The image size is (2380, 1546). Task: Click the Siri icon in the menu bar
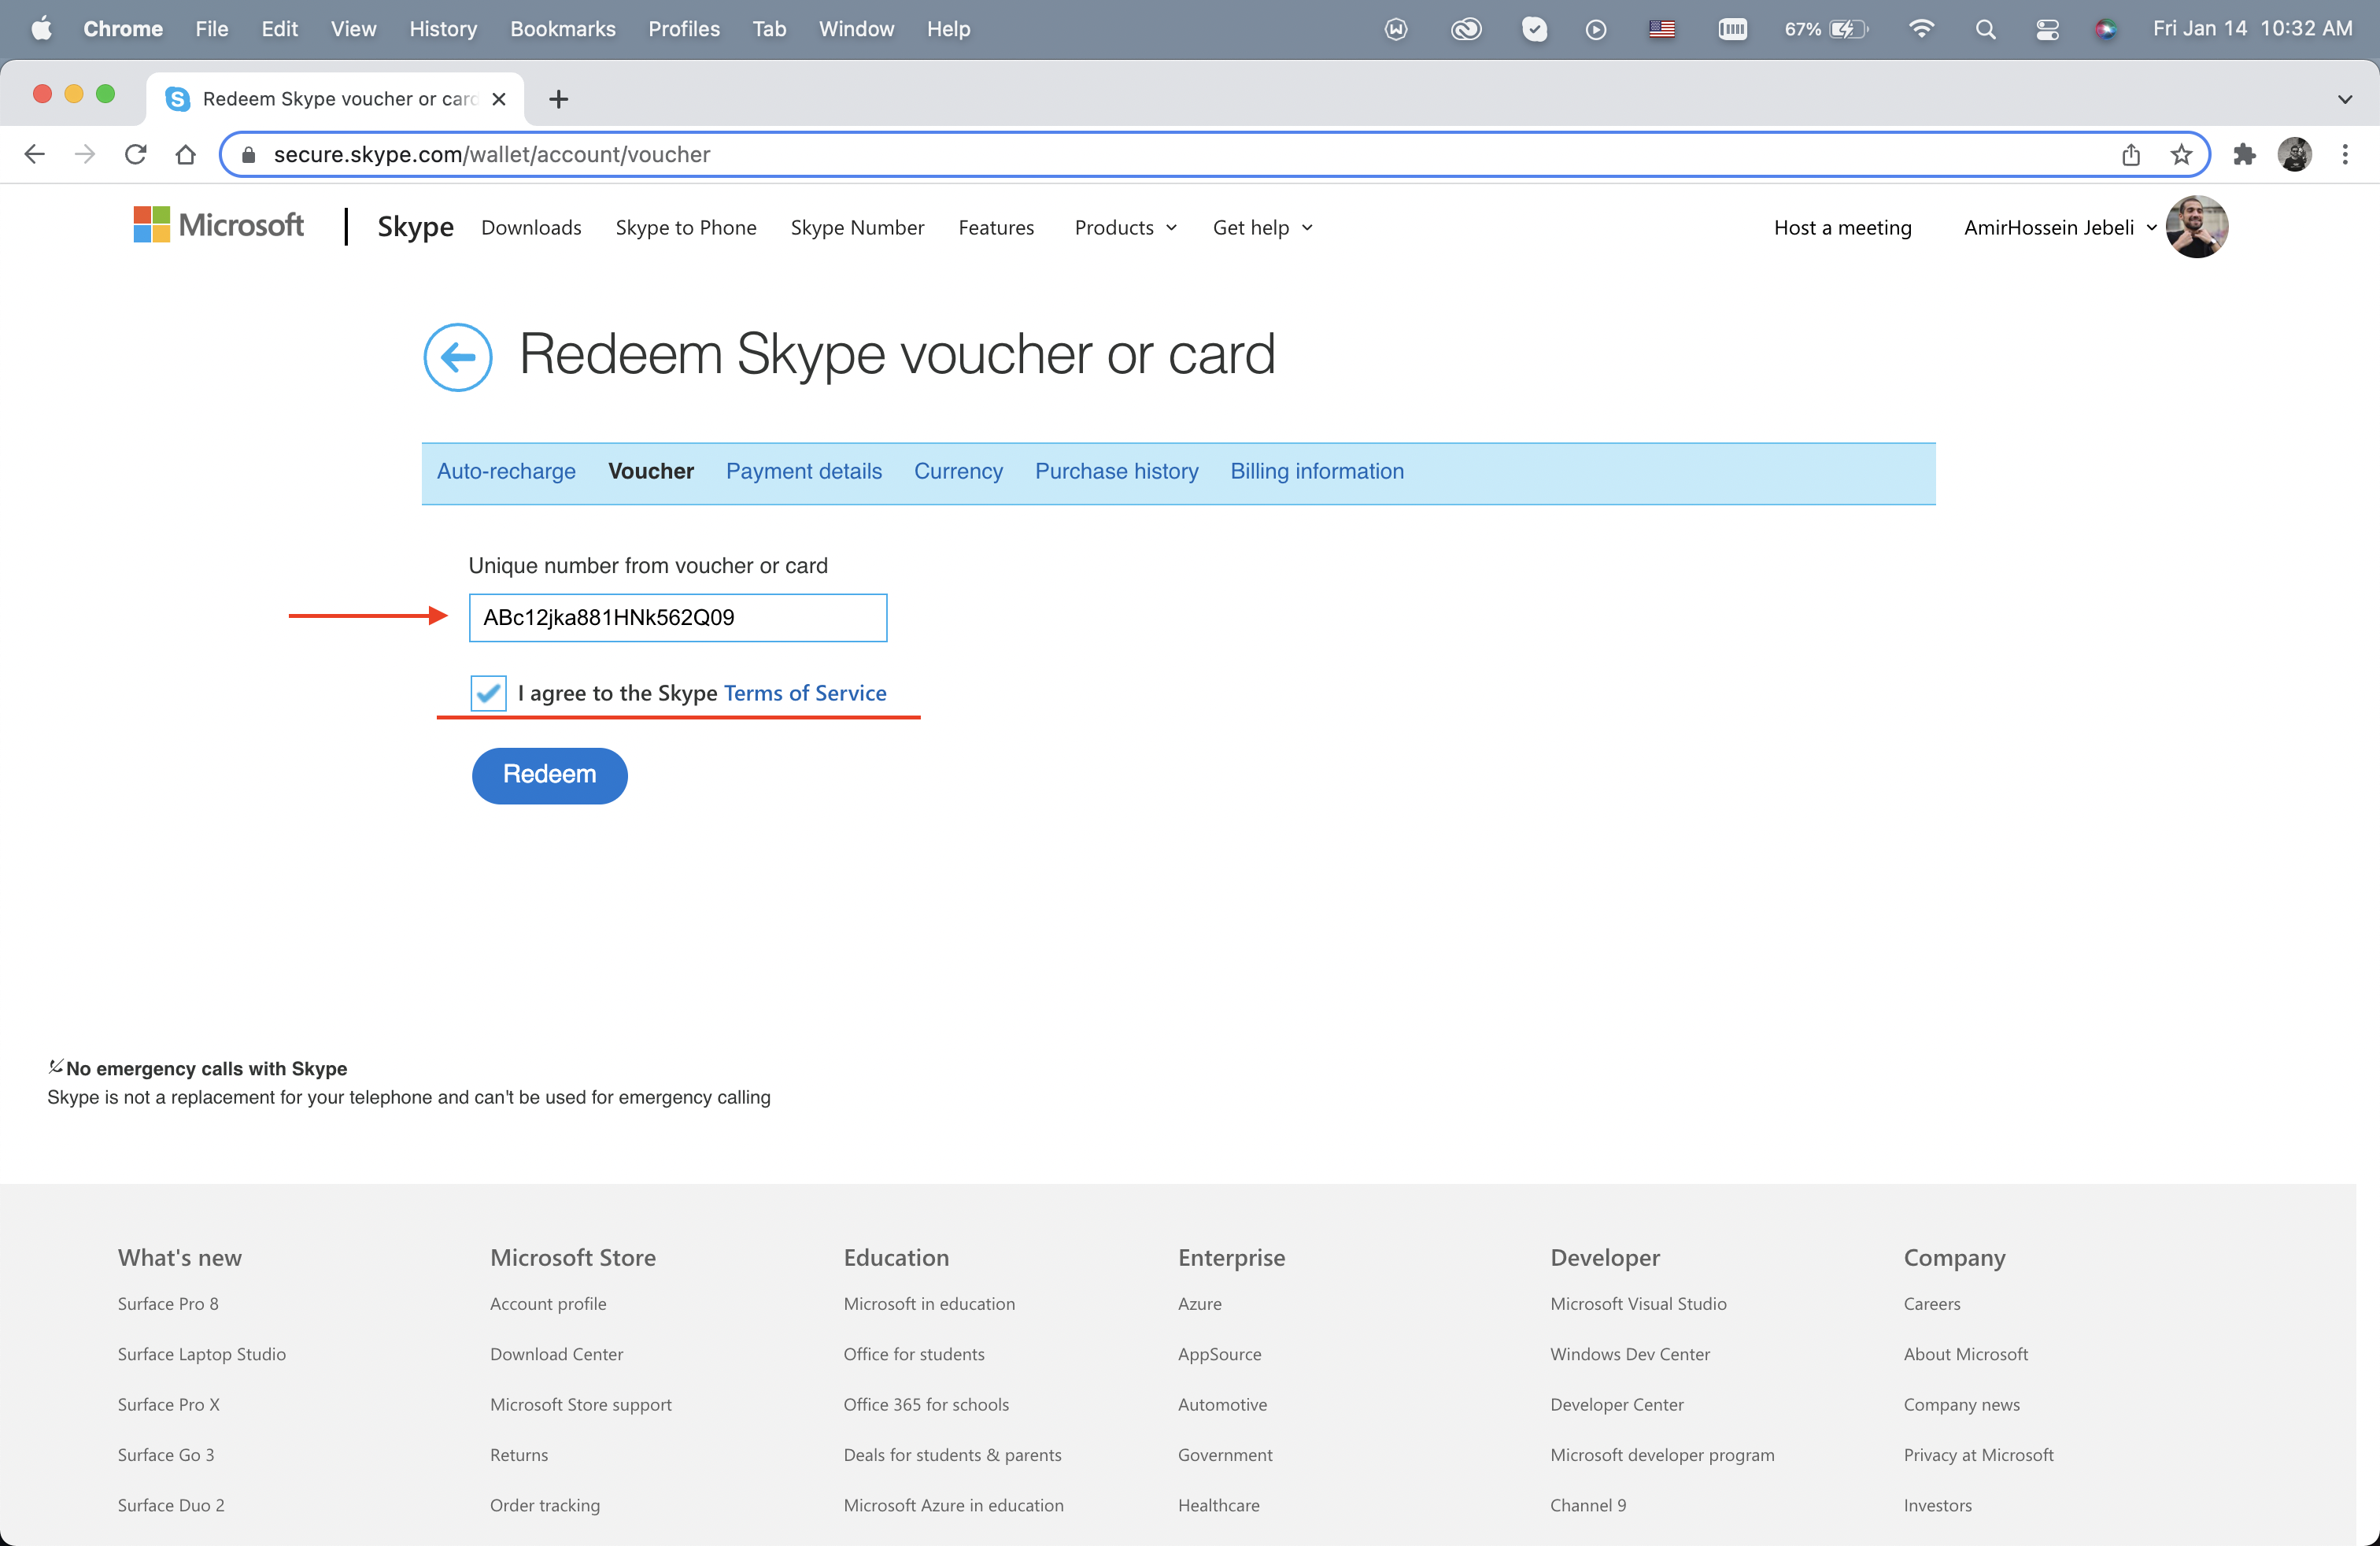click(x=2106, y=29)
